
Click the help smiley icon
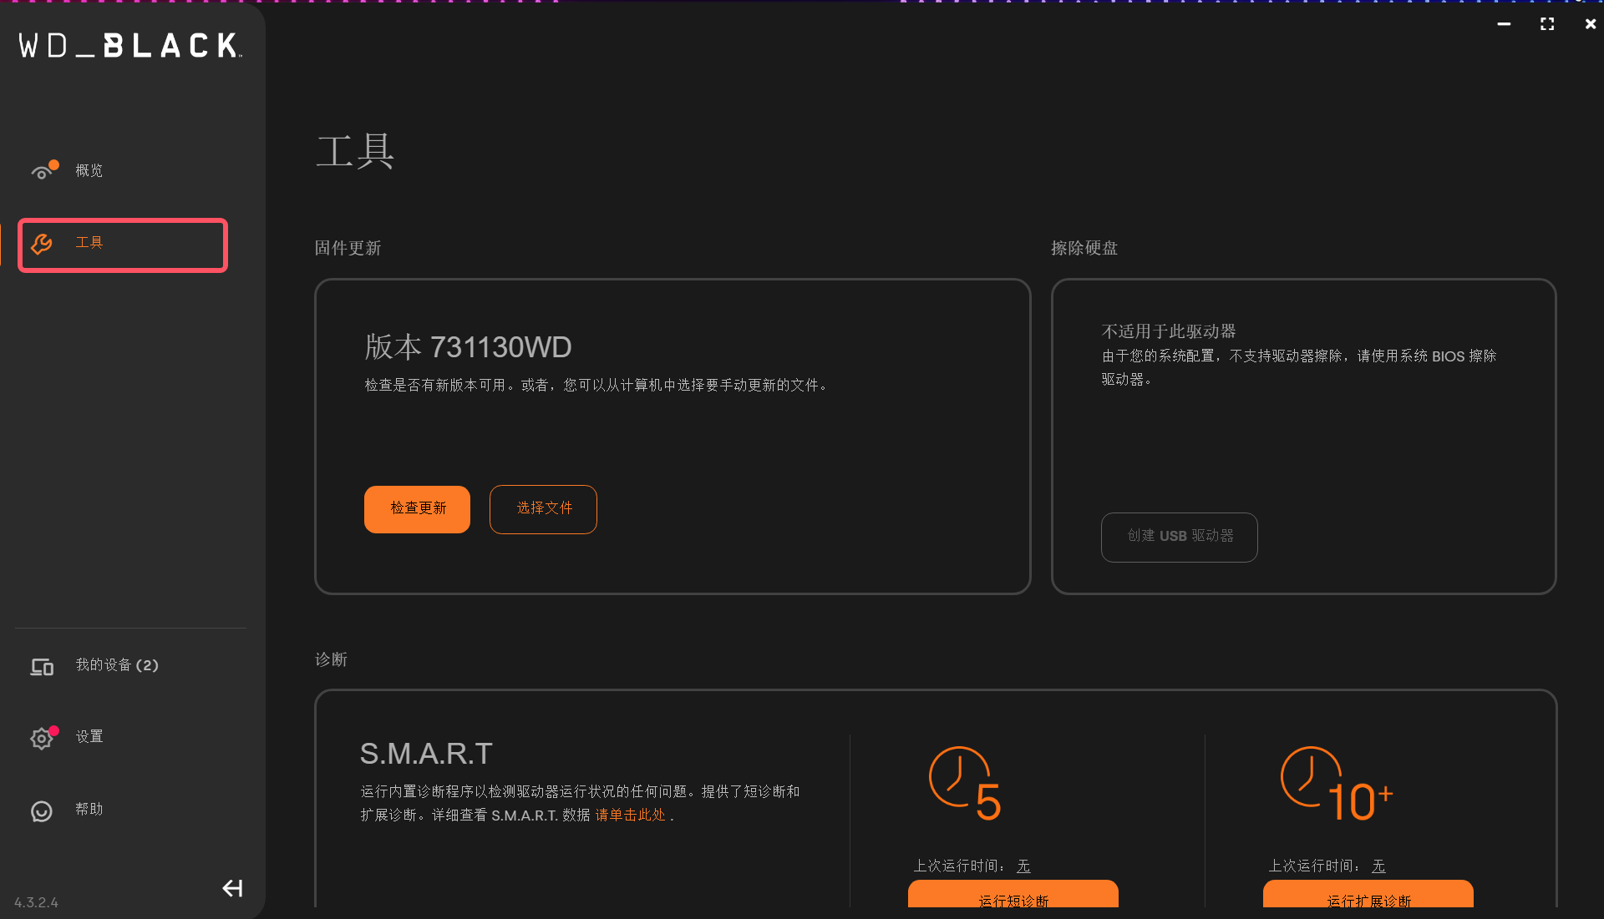[x=42, y=810]
